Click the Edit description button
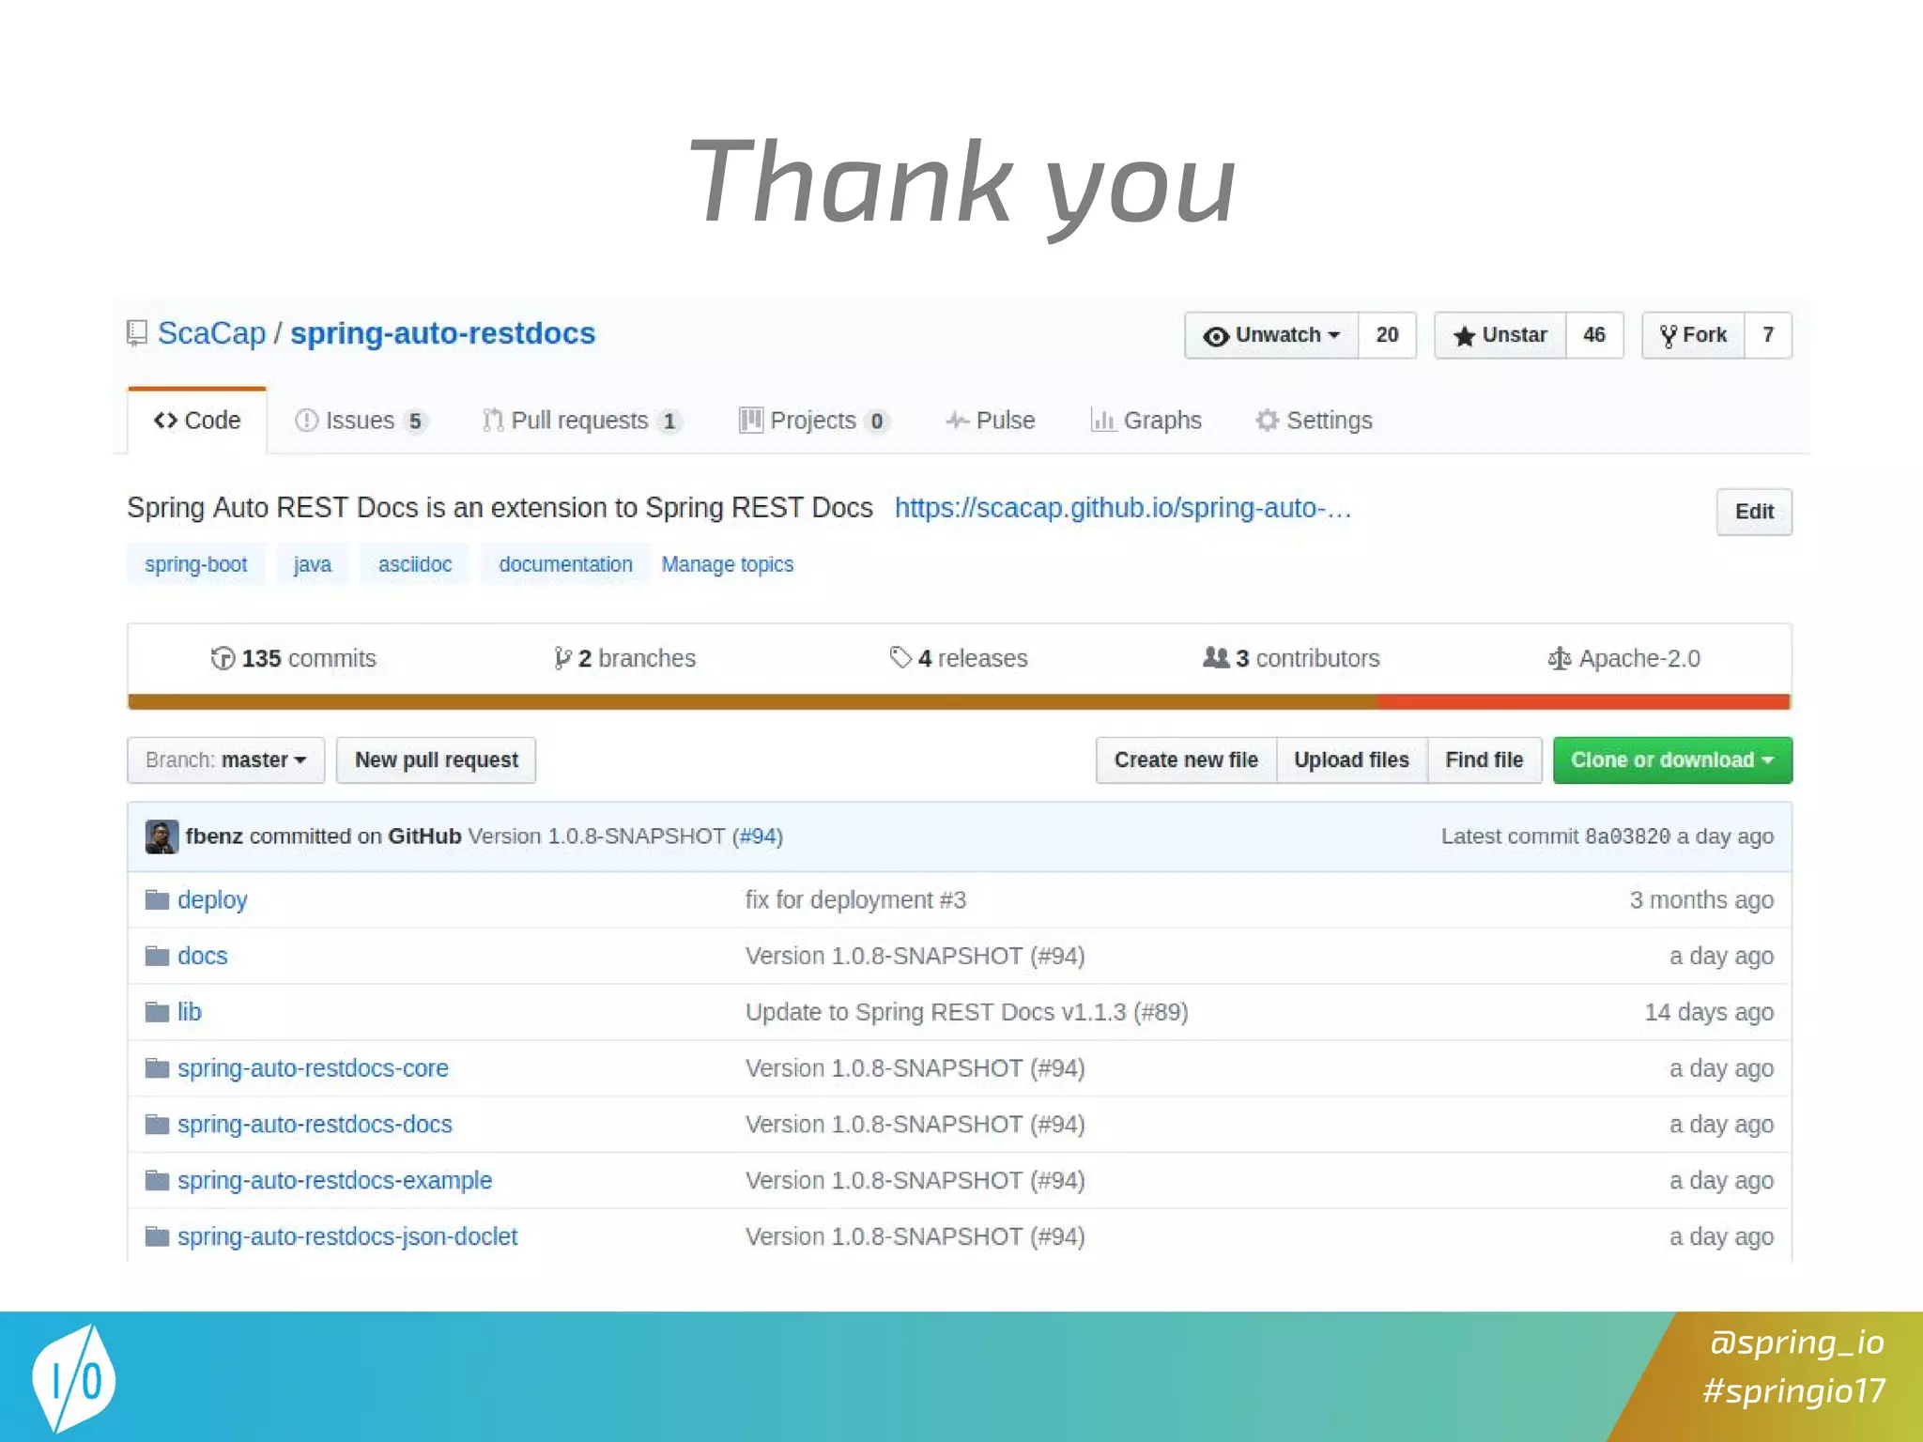The width and height of the screenshot is (1923, 1442). (x=1753, y=512)
